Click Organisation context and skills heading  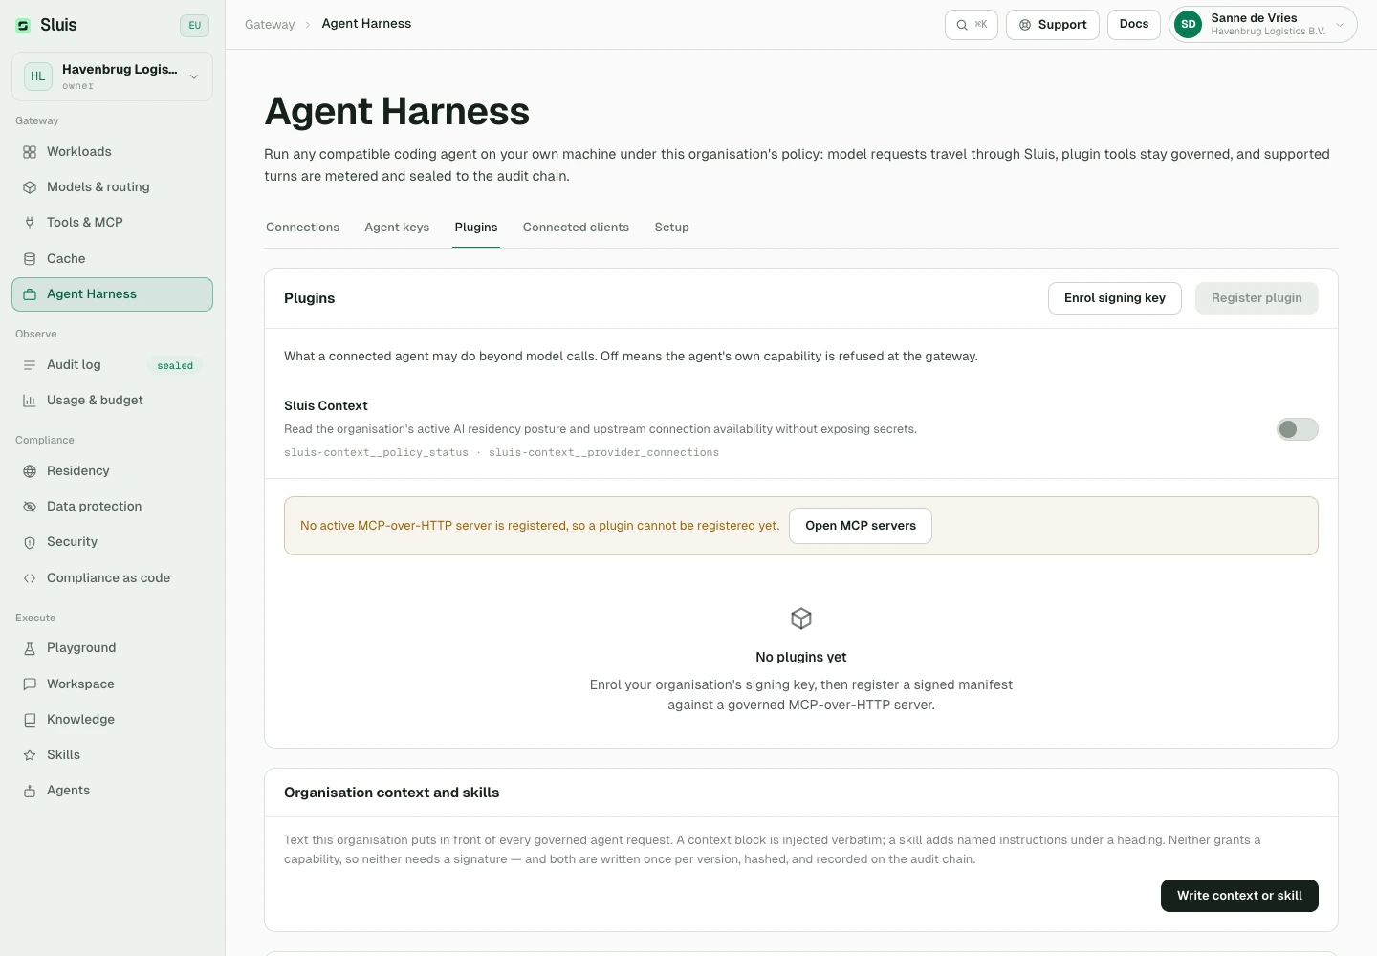click(x=391, y=793)
